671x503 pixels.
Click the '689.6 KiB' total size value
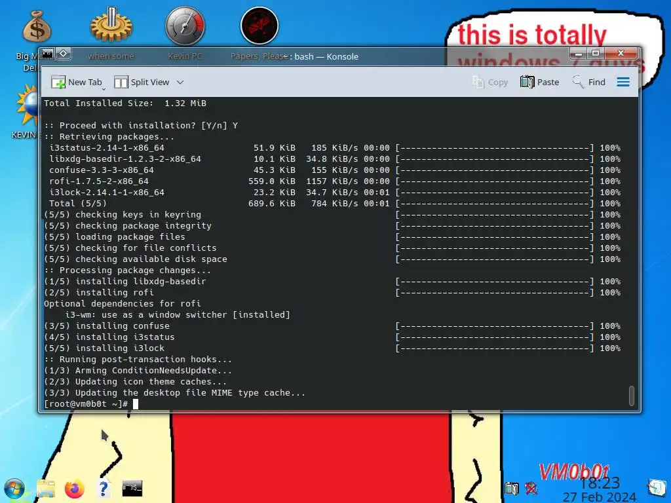pos(272,203)
